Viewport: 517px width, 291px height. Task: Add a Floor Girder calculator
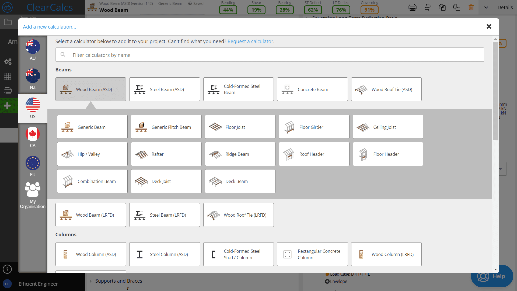[x=314, y=127]
